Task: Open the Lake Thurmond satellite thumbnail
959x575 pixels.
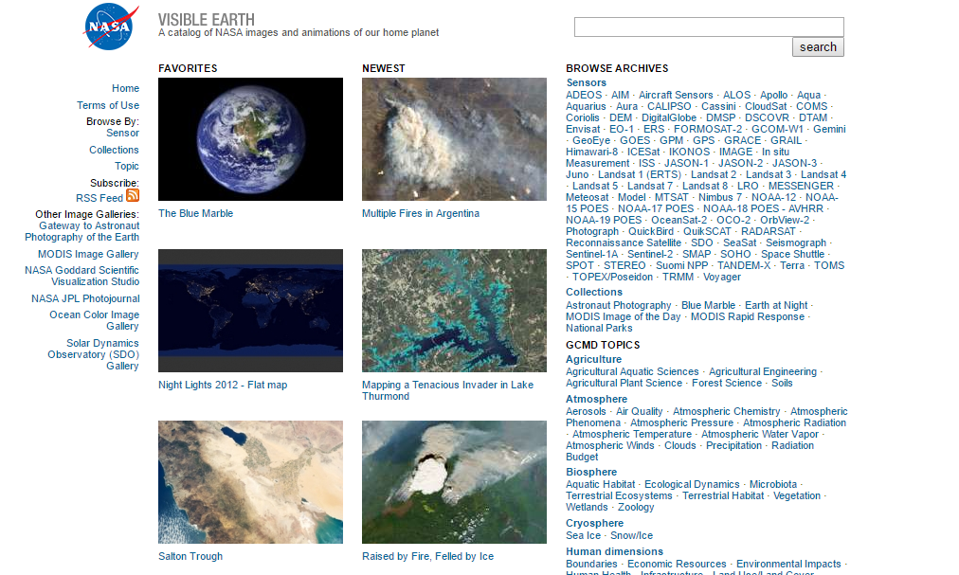Action: pyautogui.click(x=455, y=310)
